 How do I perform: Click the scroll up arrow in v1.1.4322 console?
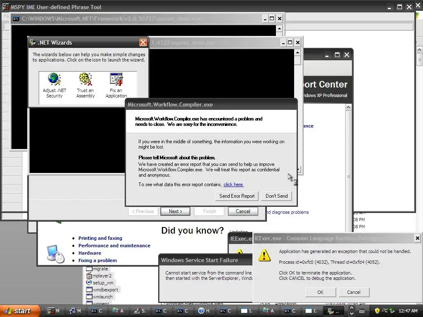point(297,52)
